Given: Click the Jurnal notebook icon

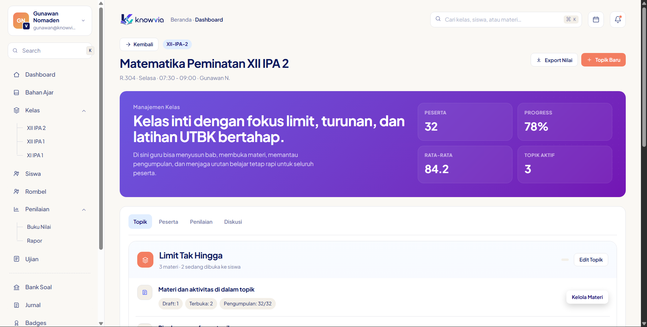Looking at the screenshot, I should coord(17,305).
